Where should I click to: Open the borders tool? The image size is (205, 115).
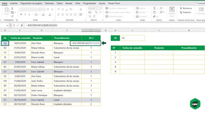point(36,14)
